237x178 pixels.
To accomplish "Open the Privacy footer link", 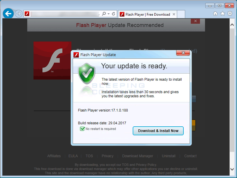I will pos(108,156).
